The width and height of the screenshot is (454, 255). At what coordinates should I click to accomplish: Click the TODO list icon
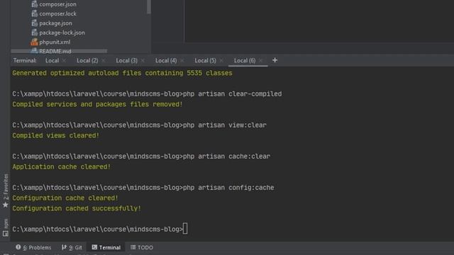pyautogui.click(x=133, y=247)
